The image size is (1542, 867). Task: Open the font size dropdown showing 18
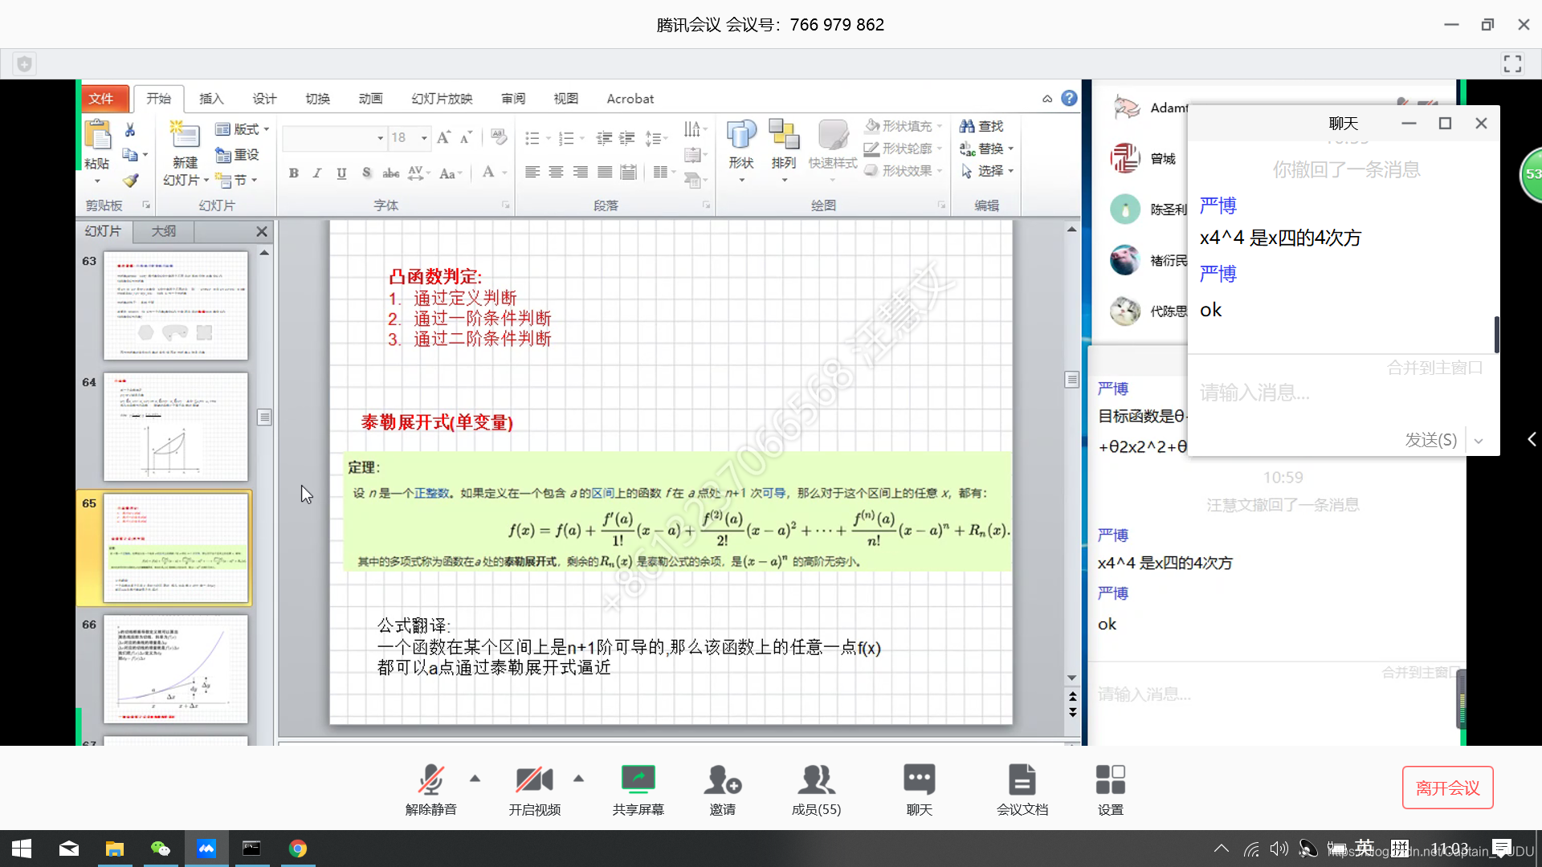[x=424, y=138]
